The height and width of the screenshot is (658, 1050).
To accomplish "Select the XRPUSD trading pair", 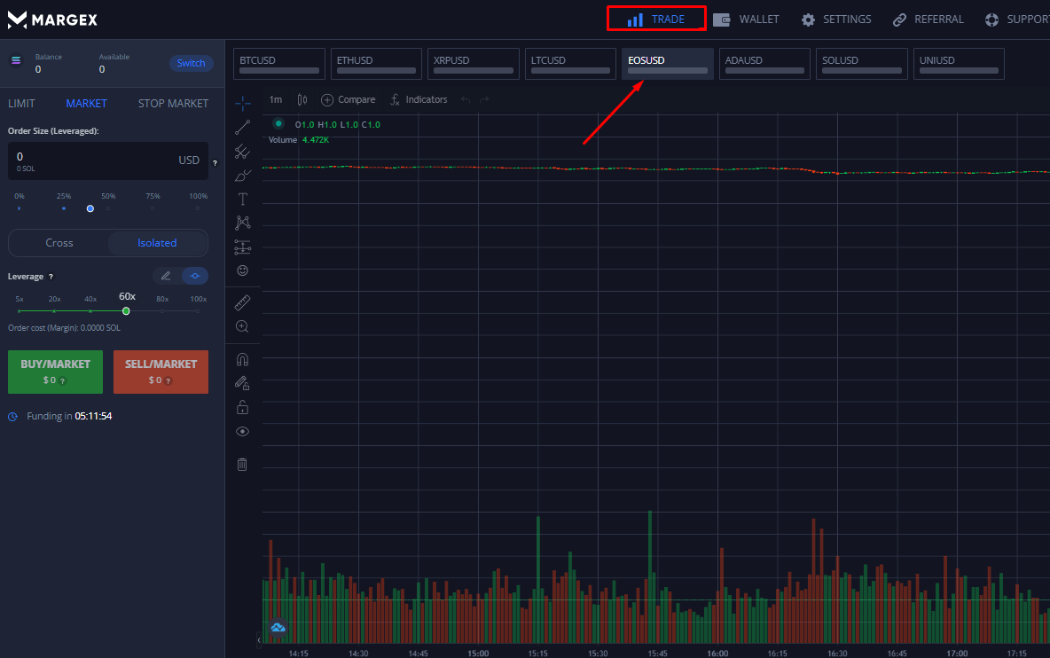I will pos(474,64).
